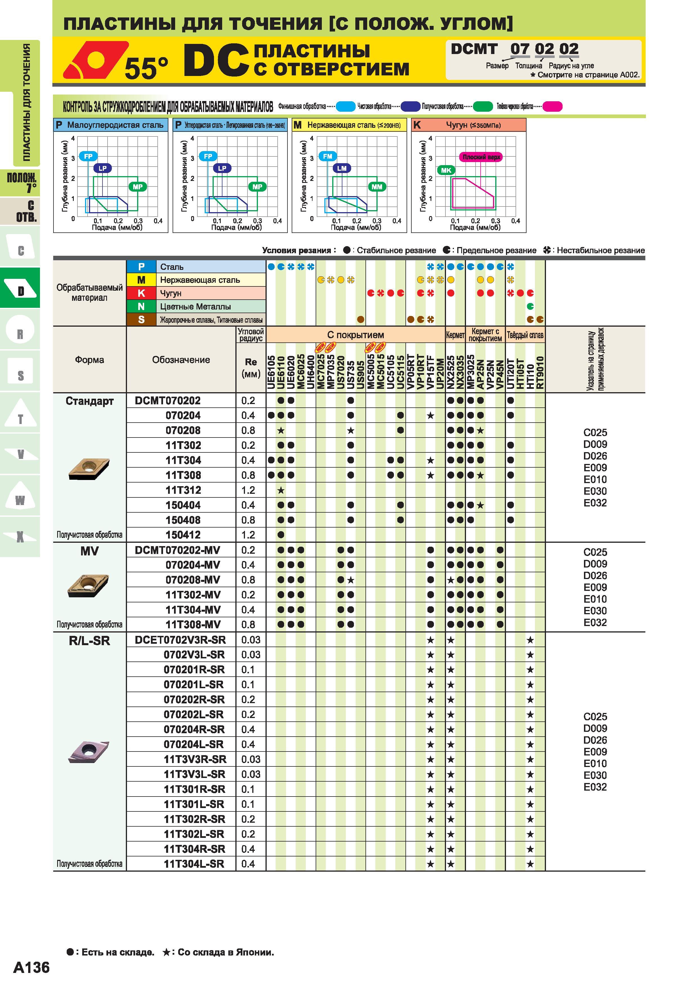
Task: Click designation 11T308-MV
Action: click(193, 625)
